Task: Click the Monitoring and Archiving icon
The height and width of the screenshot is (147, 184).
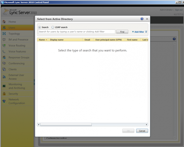Action: tap(4, 86)
